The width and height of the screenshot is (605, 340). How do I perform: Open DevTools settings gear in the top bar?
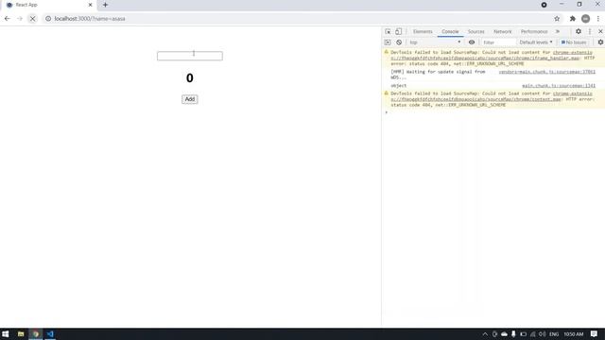click(x=579, y=31)
